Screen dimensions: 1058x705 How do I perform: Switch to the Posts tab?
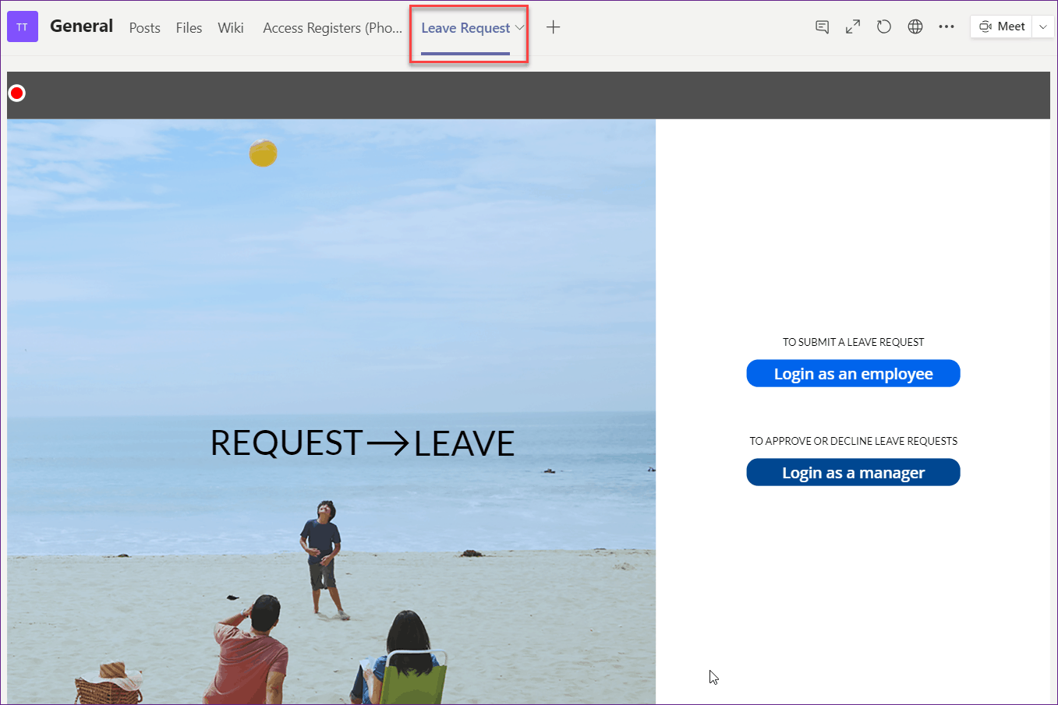pyautogui.click(x=145, y=28)
